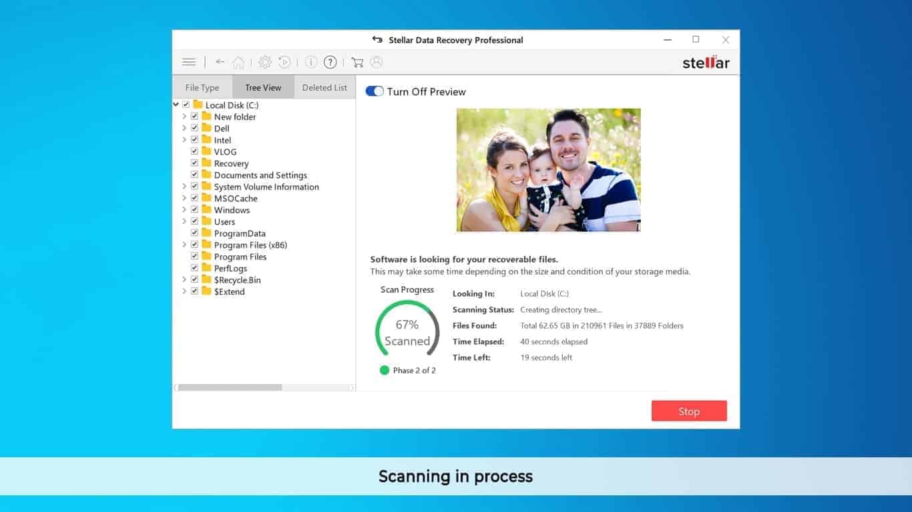This screenshot has height=512, width=912.
Task: Uncheck the VLOG folder
Action: (194, 151)
